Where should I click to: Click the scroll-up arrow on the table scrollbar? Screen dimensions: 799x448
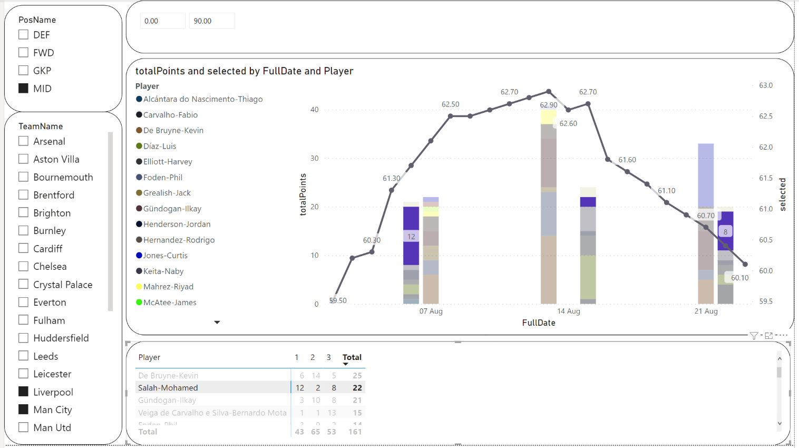[781, 358]
